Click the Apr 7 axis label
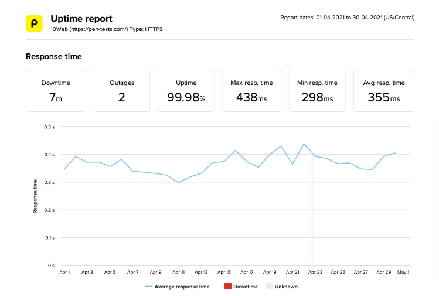The width and height of the screenshot is (439, 296). [132, 272]
